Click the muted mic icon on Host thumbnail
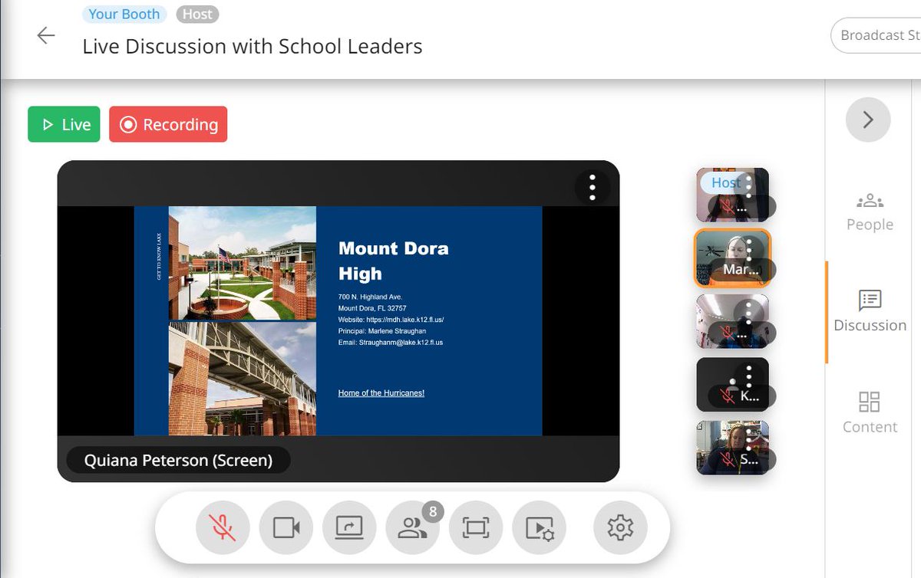Image resolution: width=921 pixels, height=578 pixels. (727, 206)
